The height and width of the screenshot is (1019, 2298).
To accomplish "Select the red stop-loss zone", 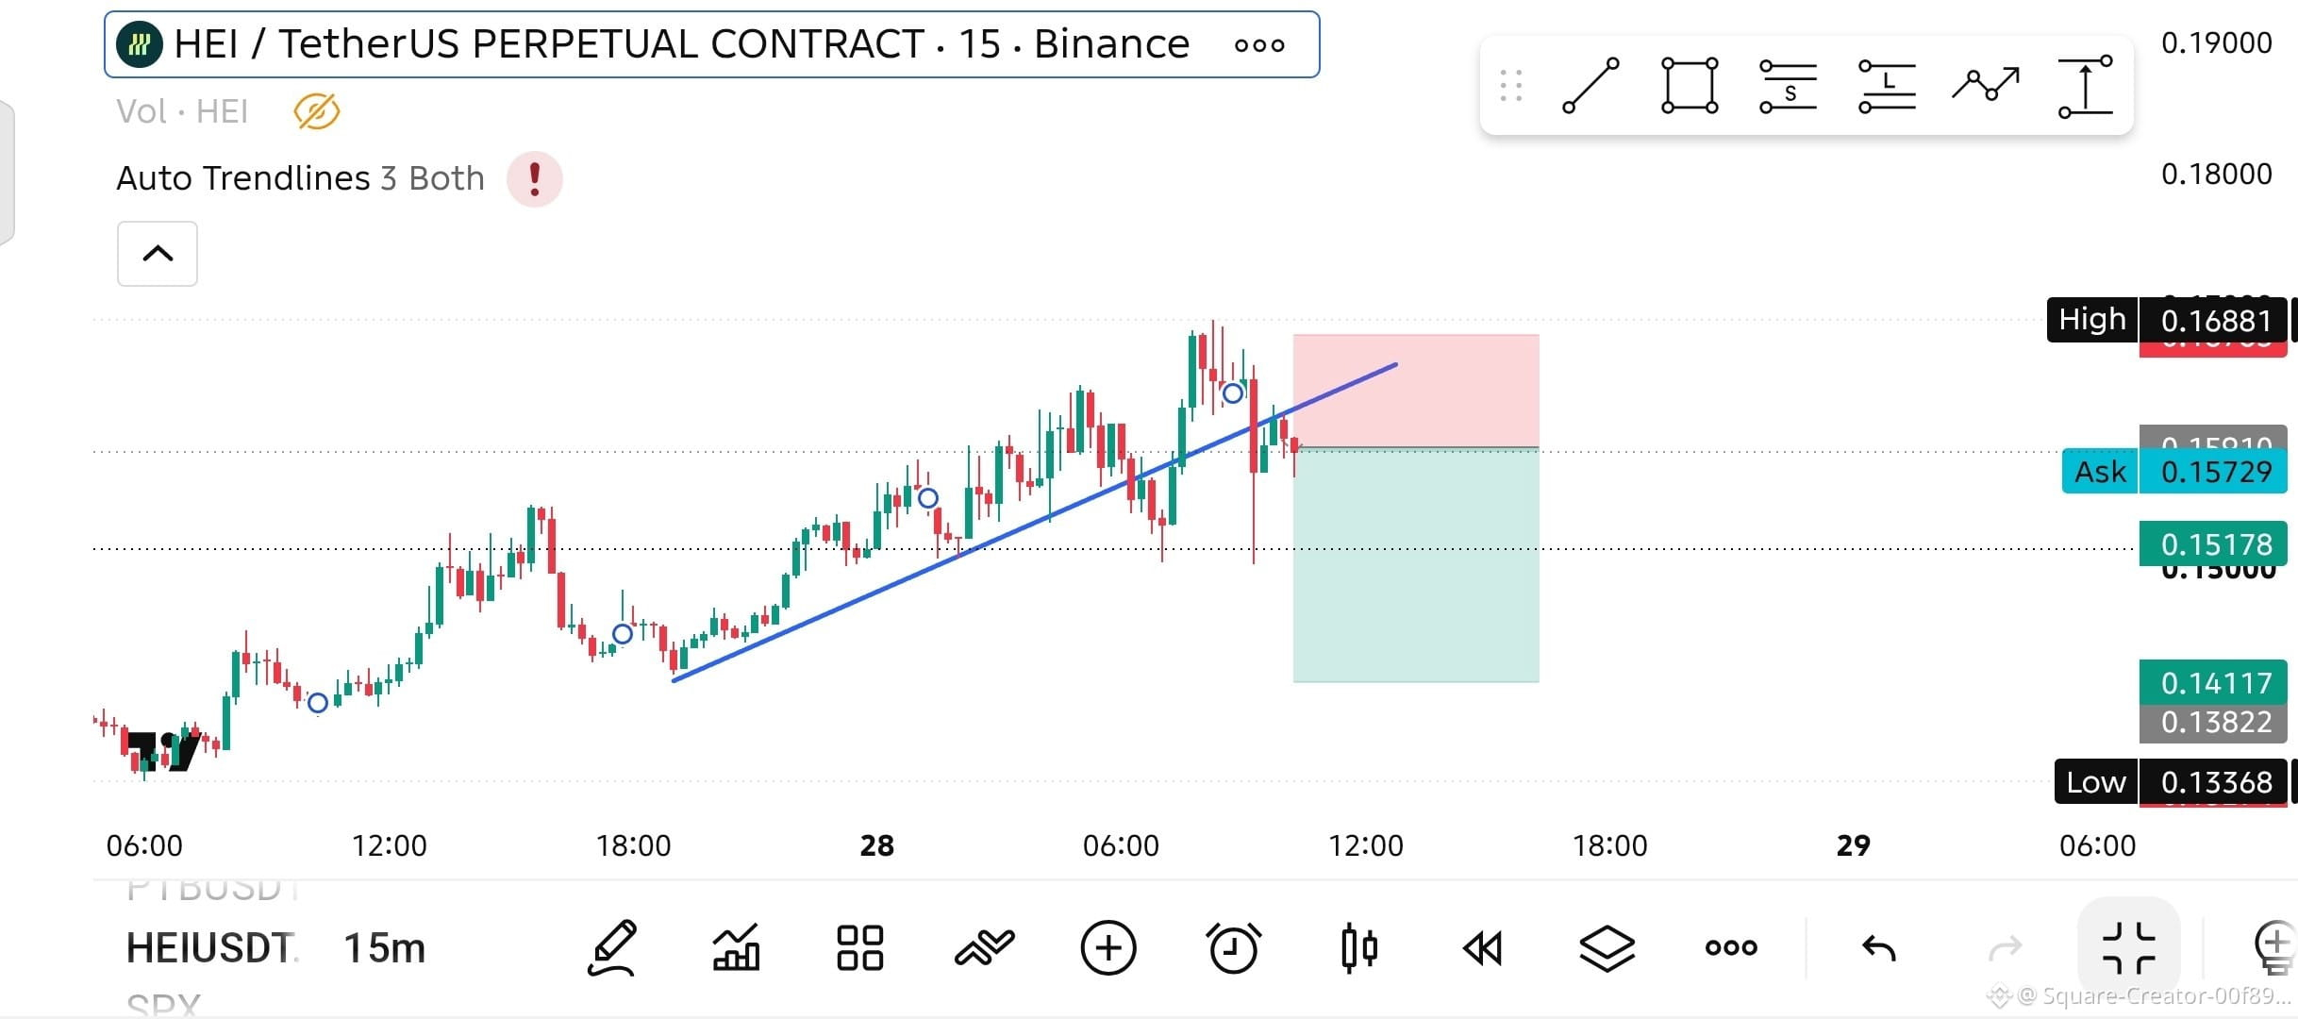I will [1416, 391].
